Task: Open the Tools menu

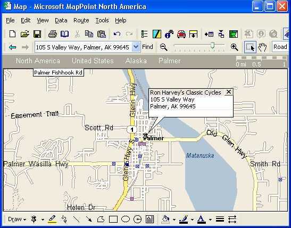Action: click(102, 20)
